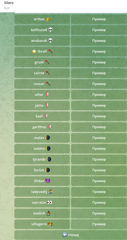The height and width of the screenshot is (240, 127).
Task: Pick the starred thrall voice
Action: (42, 52)
